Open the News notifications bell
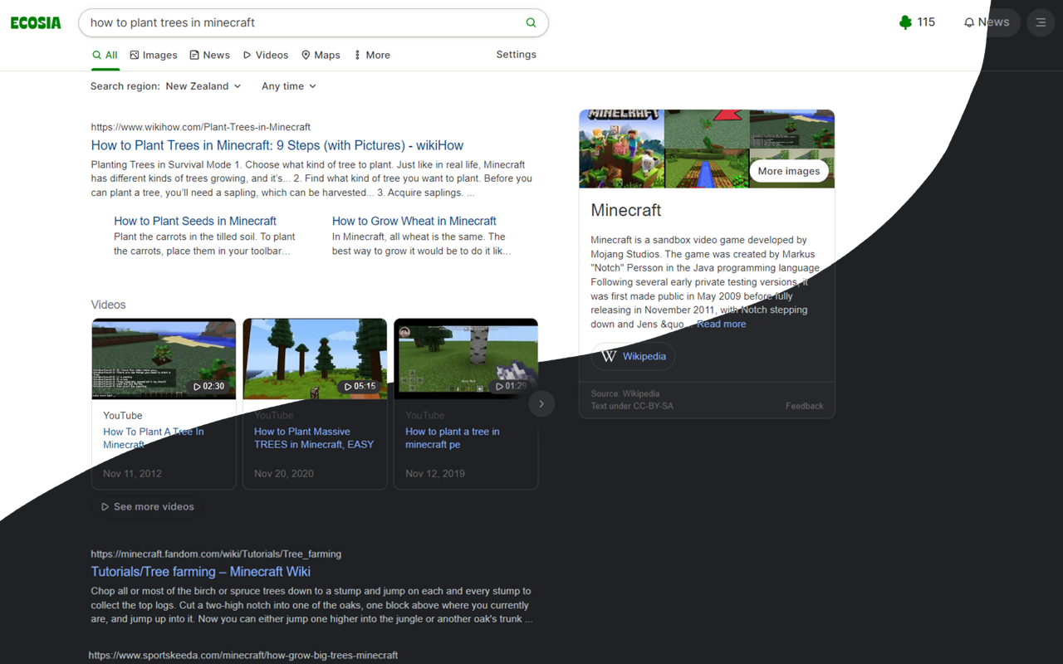The height and width of the screenshot is (664, 1063). click(987, 22)
